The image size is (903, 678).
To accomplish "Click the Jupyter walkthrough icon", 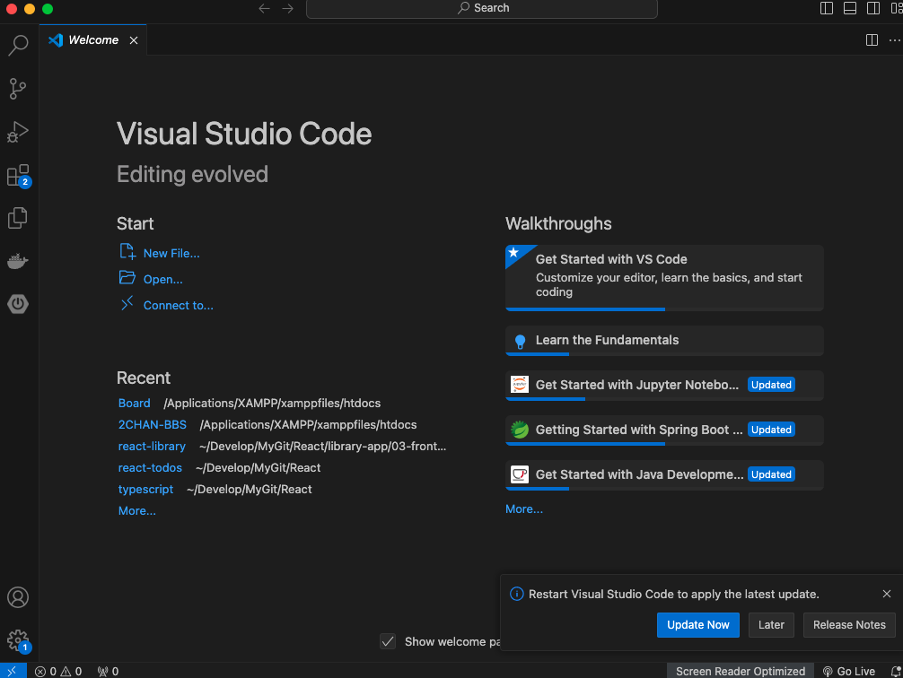I will click(x=520, y=384).
